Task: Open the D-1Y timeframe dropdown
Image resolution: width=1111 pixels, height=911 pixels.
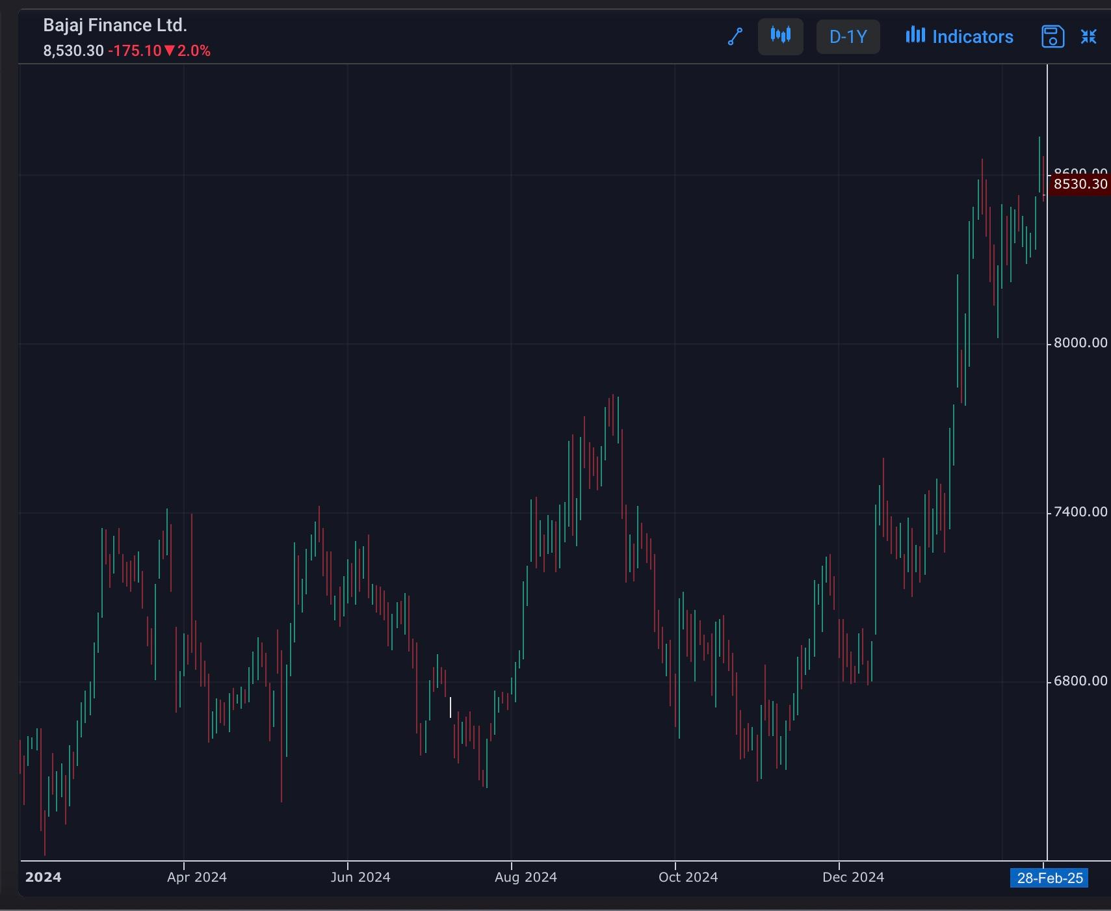Action: 848,36
